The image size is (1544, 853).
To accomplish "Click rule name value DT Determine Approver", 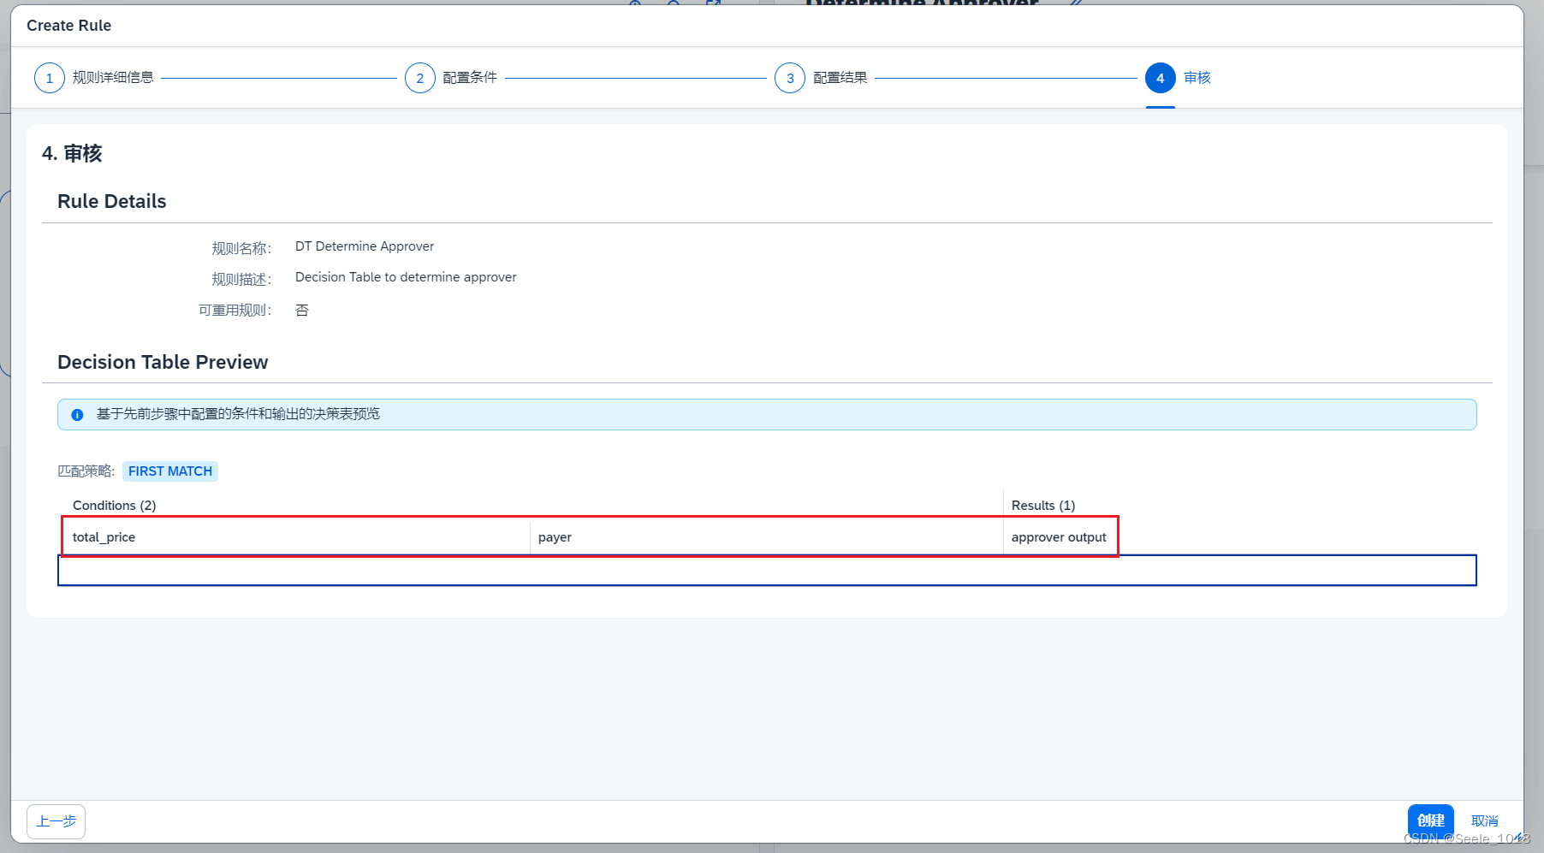I will pyautogui.click(x=365, y=246).
